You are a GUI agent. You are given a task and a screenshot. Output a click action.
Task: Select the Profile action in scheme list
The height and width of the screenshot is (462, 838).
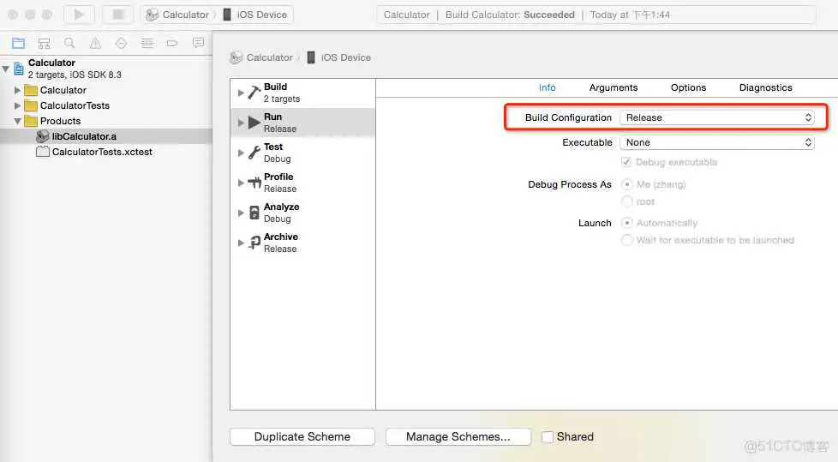[278, 183]
